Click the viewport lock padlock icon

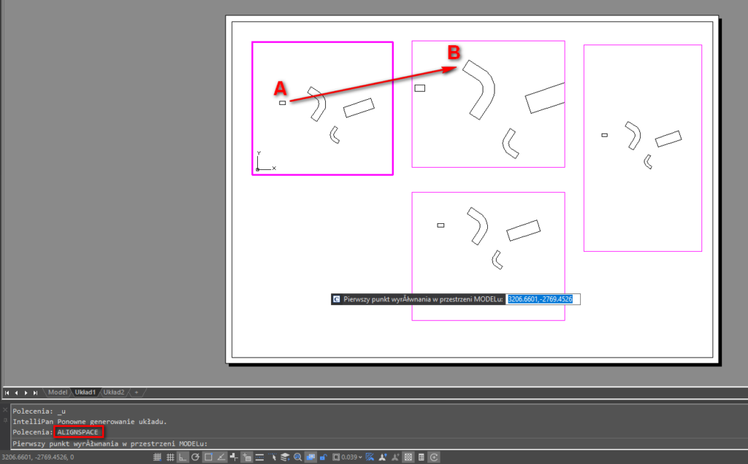[324, 457]
